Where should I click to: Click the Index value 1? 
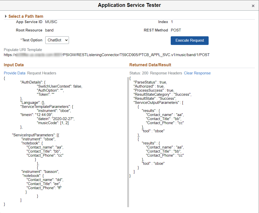click(x=172, y=22)
